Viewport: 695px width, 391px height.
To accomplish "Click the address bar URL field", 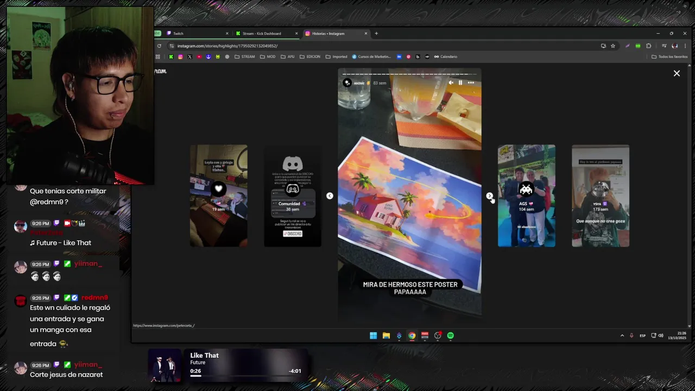I will [x=380, y=46].
